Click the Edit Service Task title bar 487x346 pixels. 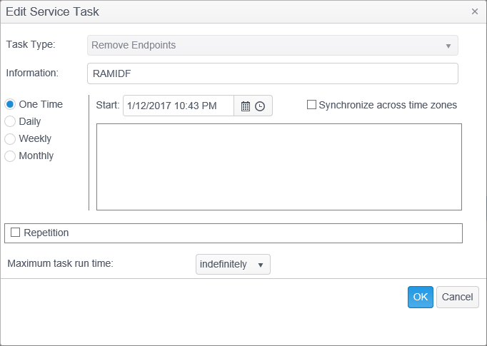[x=214, y=11]
